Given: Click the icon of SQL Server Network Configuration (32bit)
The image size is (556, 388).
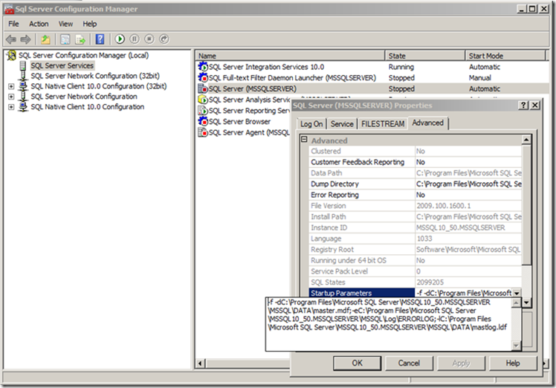Looking at the screenshot, I should click(x=23, y=76).
